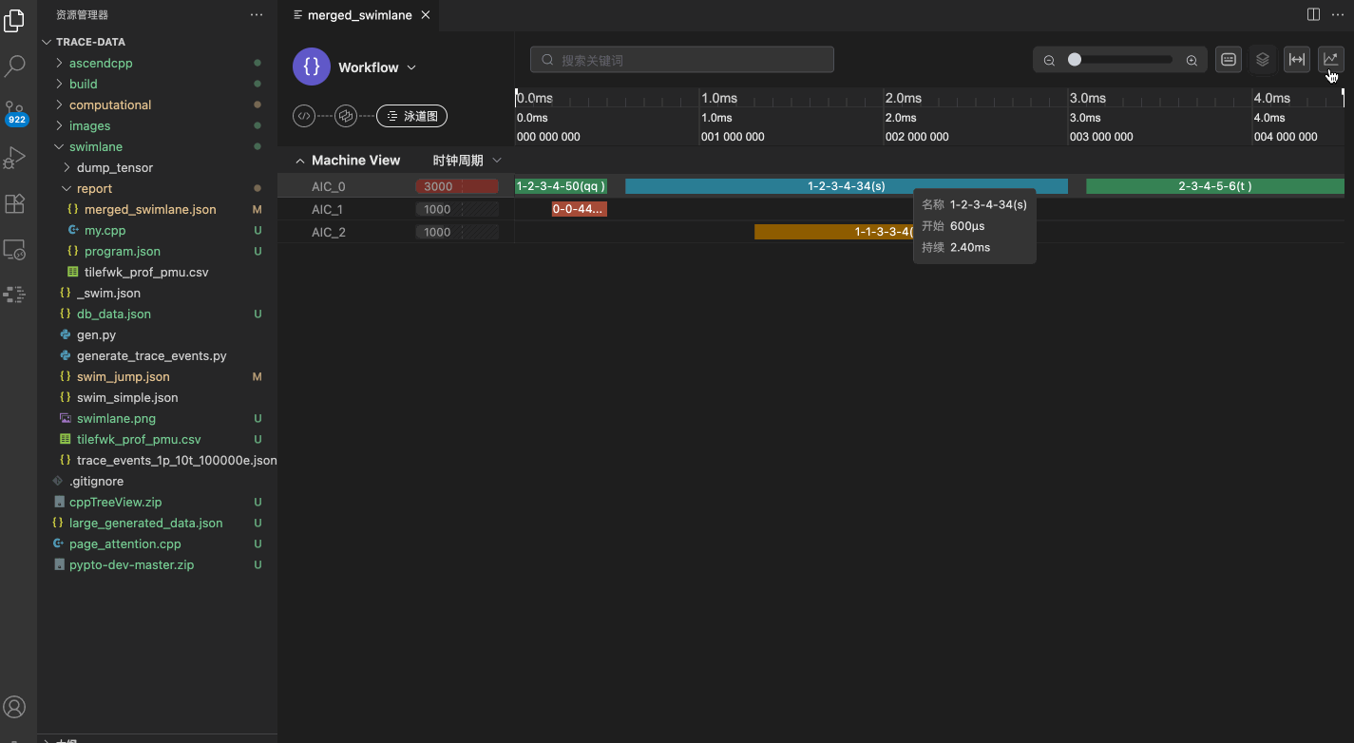This screenshot has width=1354, height=743.
Task: Open Run and Debug view
Action: [x=15, y=158]
